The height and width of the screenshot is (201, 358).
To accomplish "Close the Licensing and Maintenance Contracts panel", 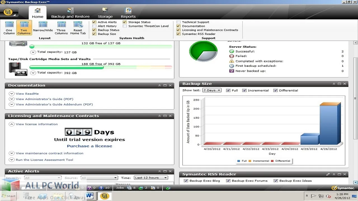I will [170, 116].
